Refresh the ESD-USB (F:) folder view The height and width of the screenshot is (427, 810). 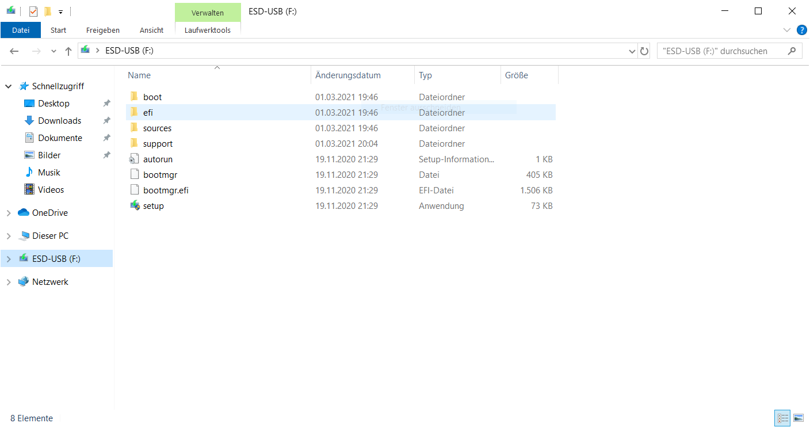click(644, 51)
